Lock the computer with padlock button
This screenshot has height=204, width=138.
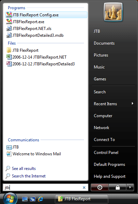[118, 187]
